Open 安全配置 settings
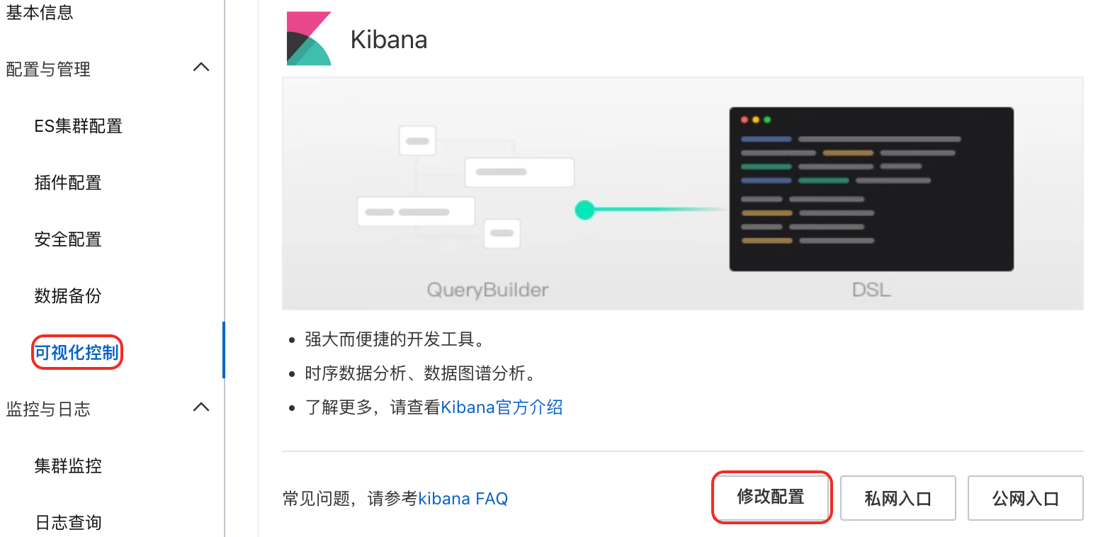The width and height of the screenshot is (1098, 537). click(x=68, y=239)
